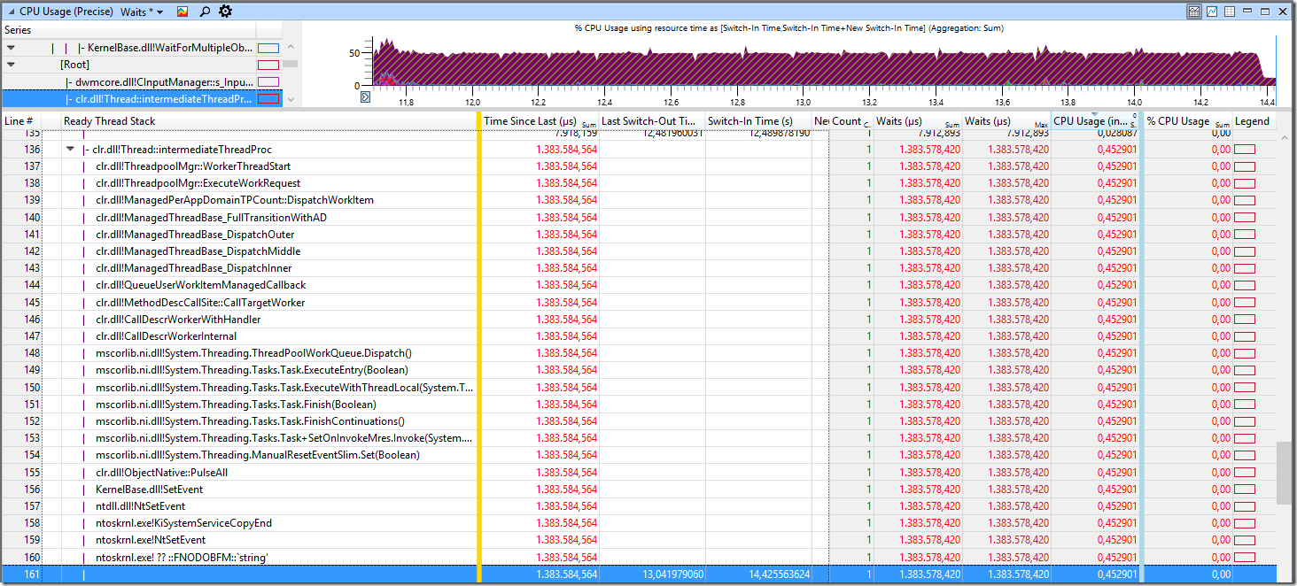The image size is (1297, 586).
Task: Toggle legend box for row 151
Action: coord(1245,405)
